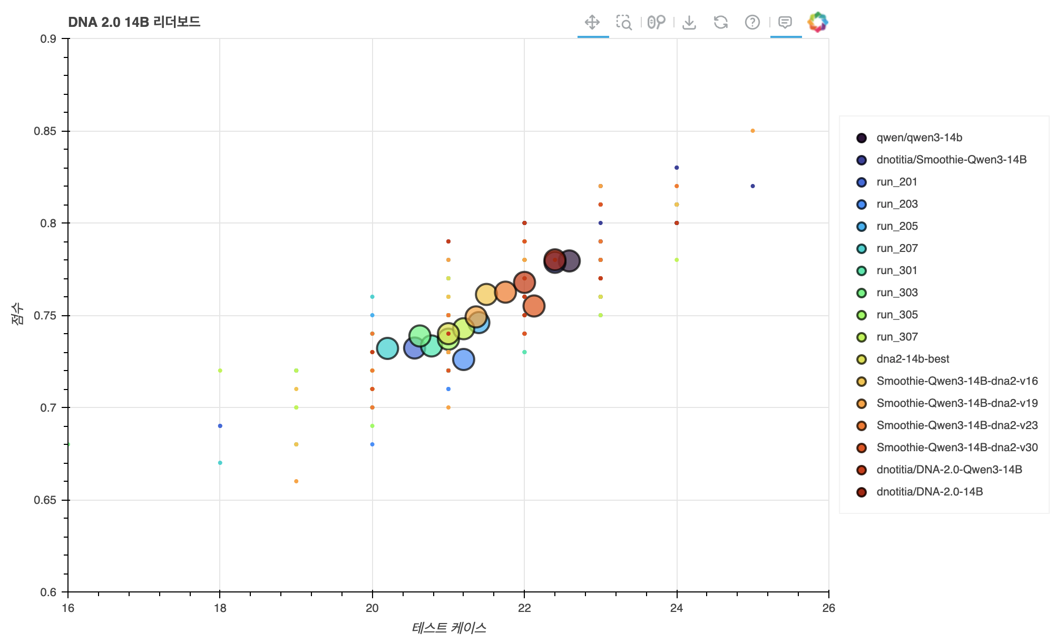The width and height of the screenshot is (1056, 642).
Task: Activate the Pan tool
Action: point(592,22)
